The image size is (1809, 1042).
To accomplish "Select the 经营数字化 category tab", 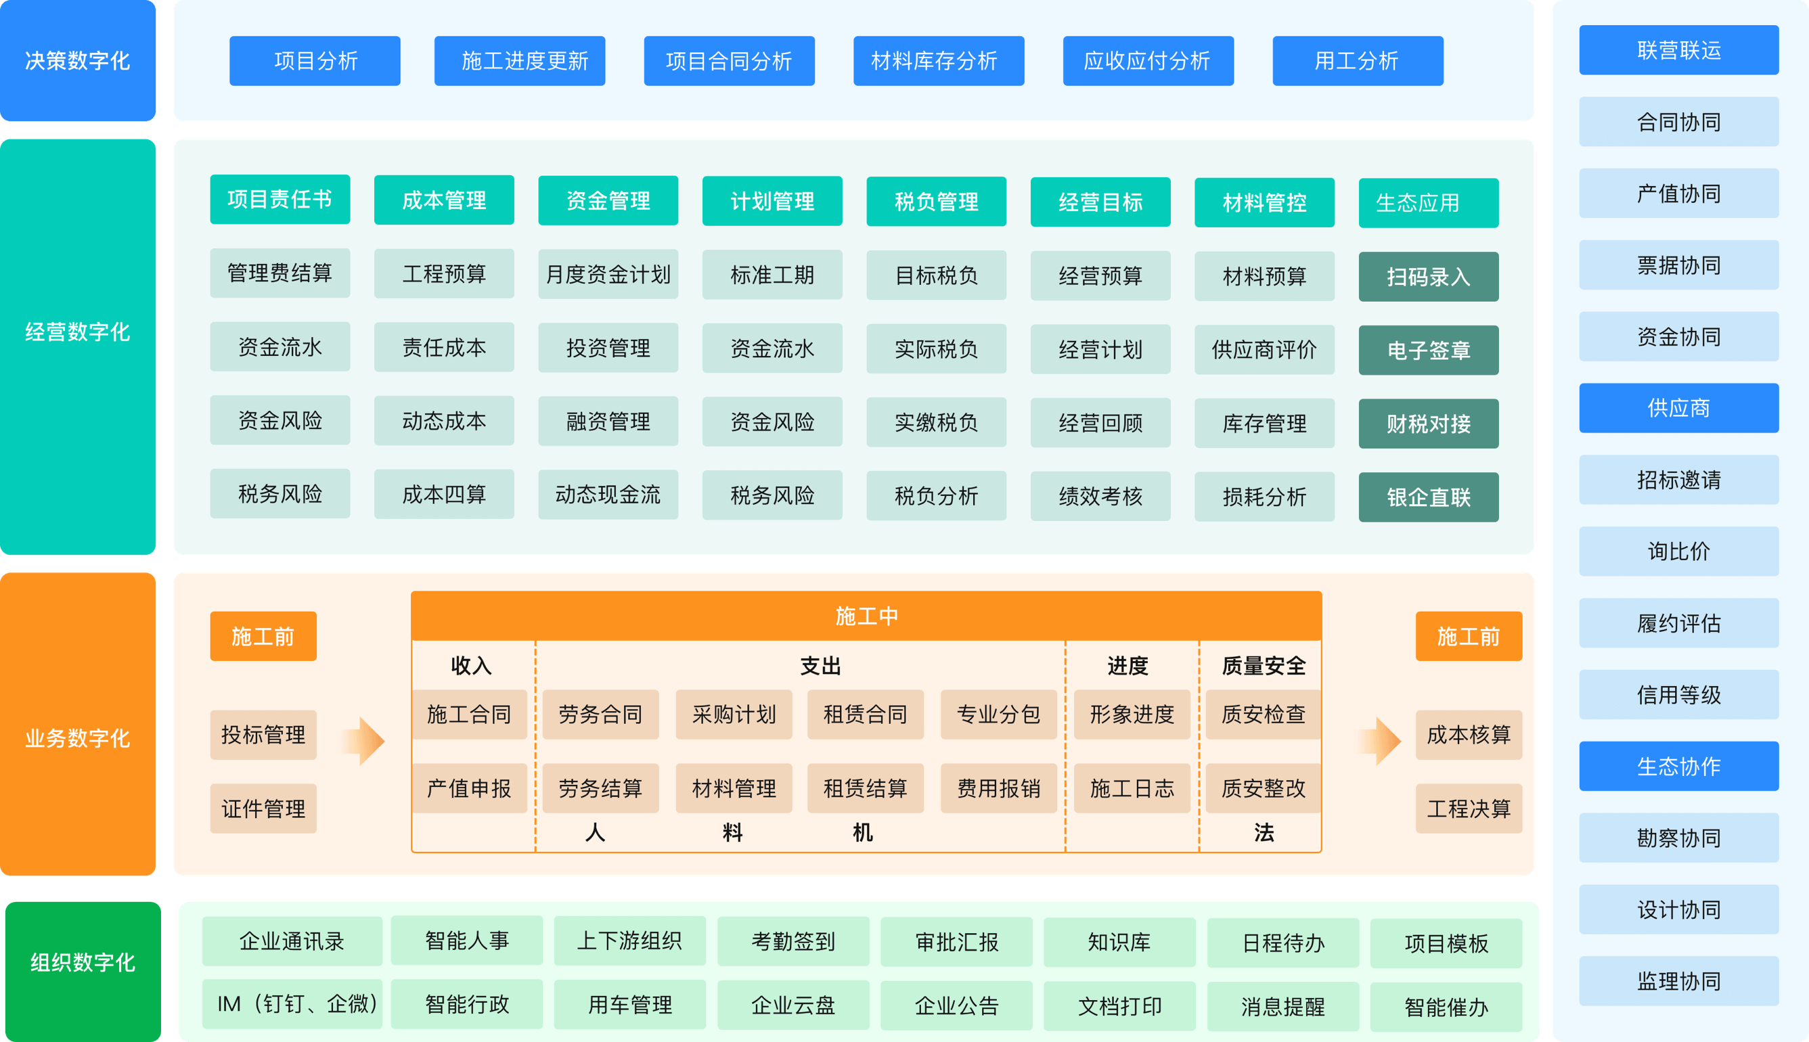I will tap(78, 333).
